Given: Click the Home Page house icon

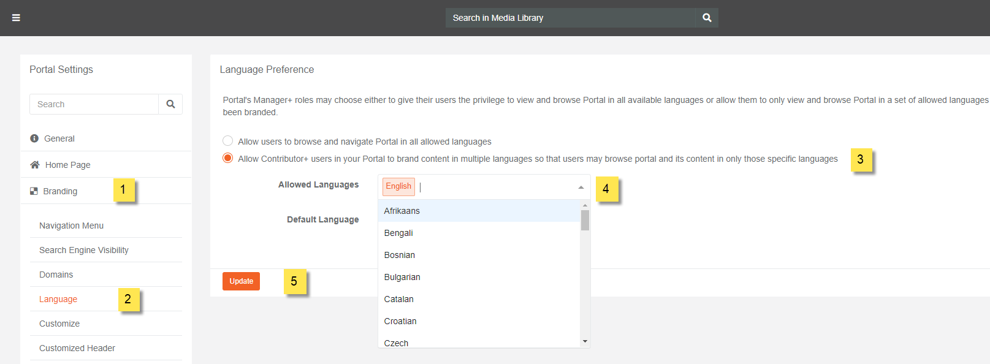Looking at the screenshot, I should coord(35,165).
